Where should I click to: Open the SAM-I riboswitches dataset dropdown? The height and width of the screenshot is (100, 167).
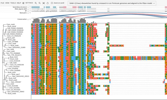click(x=112, y=3)
